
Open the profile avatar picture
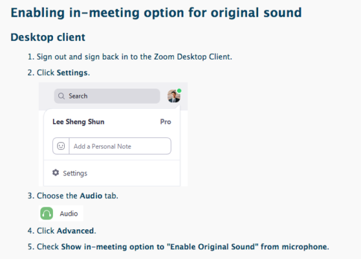click(x=173, y=96)
